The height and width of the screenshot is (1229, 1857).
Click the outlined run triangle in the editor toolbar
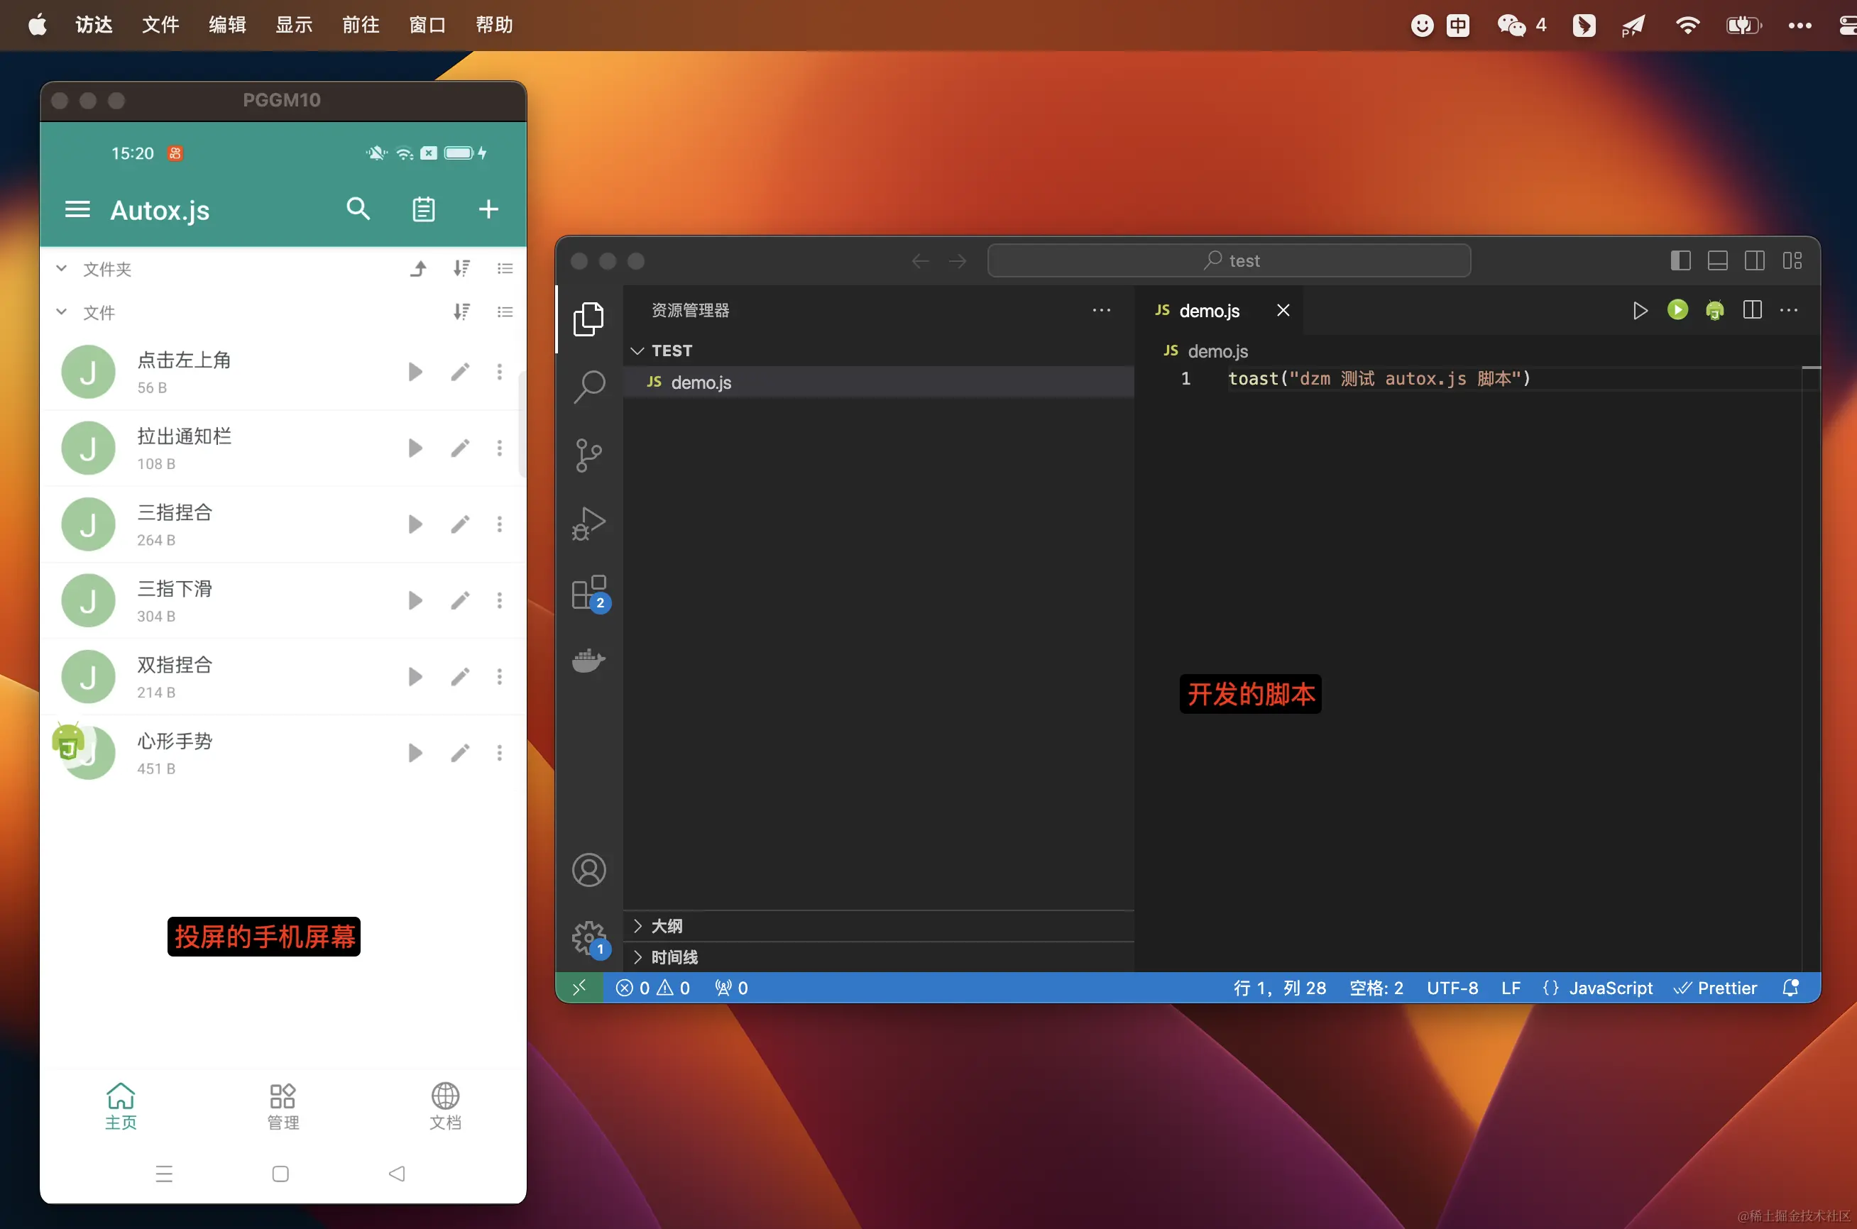[x=1639, y=310]
